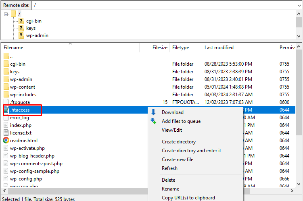This screenshot has height=201, width=303.
Task: Click the Download arrow icon in context menu
Action: (153, 112)
